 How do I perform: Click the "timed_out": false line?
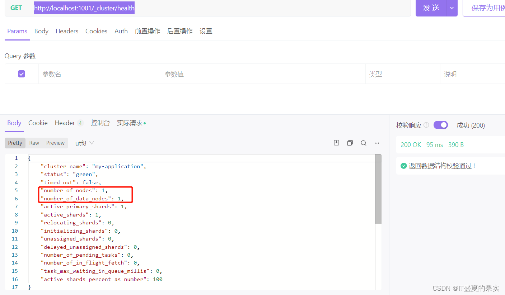71,182
